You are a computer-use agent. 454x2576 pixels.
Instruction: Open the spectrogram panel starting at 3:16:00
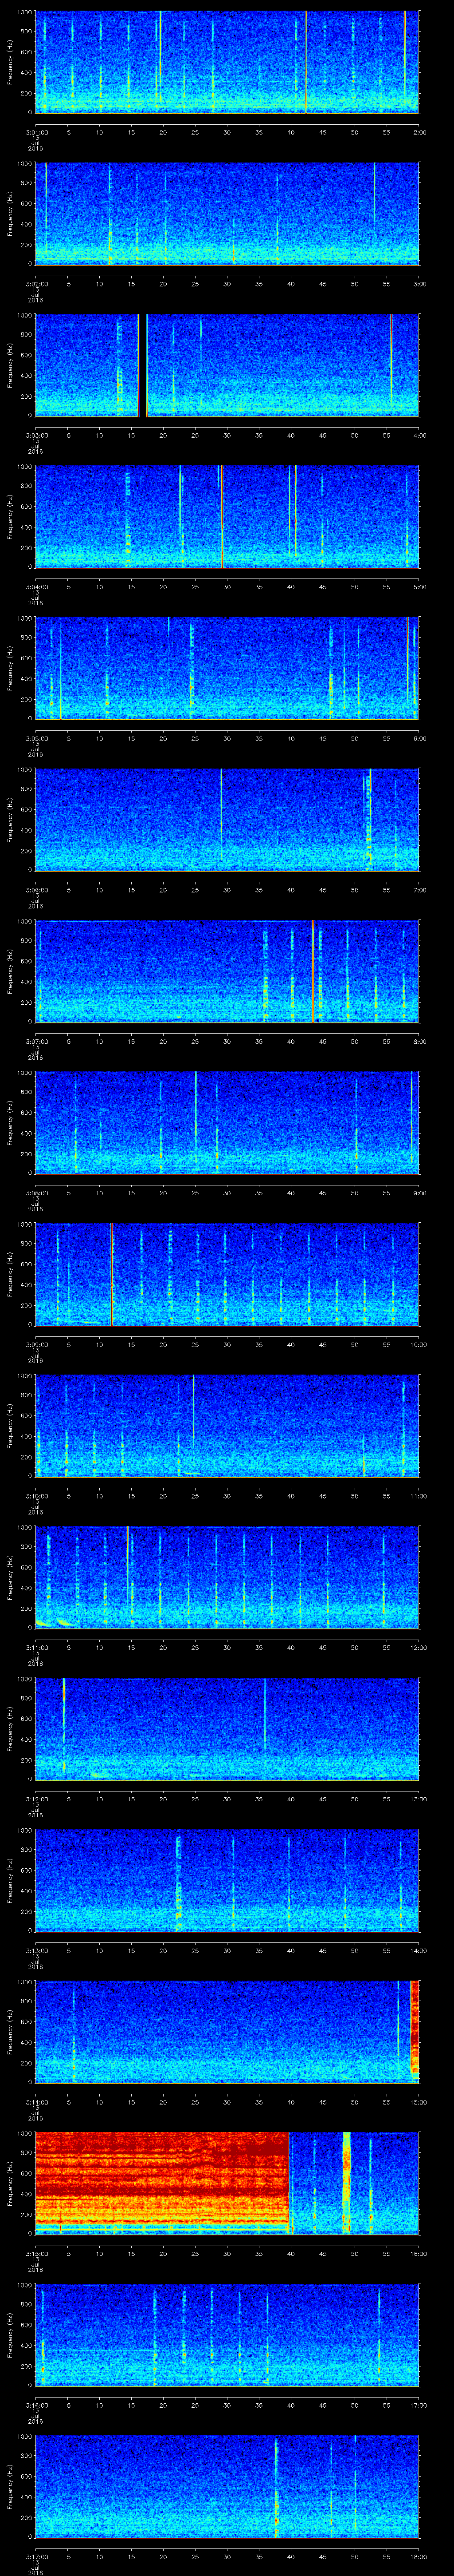(x=227, y=2335)
